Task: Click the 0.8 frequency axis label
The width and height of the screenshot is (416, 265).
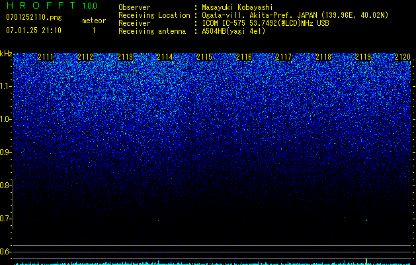Action: 5,185
